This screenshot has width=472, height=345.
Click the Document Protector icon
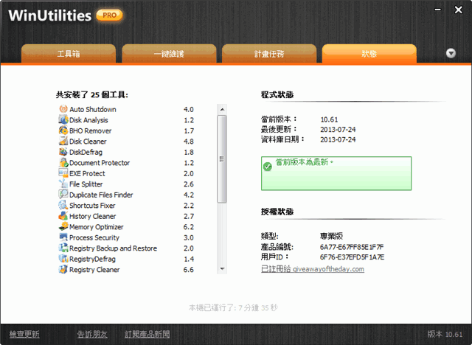[x=63, y=162]
